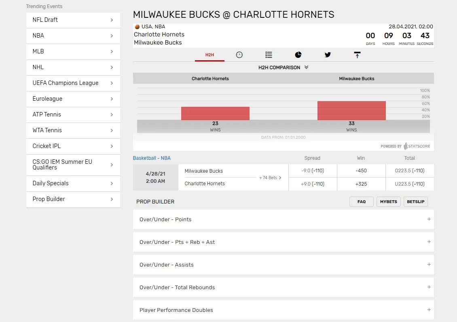The height and width of the screenshot is (322, 457).
Task: Open NFL Draft trending event
Action: [73, 20]
